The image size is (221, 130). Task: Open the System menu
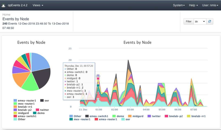[x=179, y=5]
